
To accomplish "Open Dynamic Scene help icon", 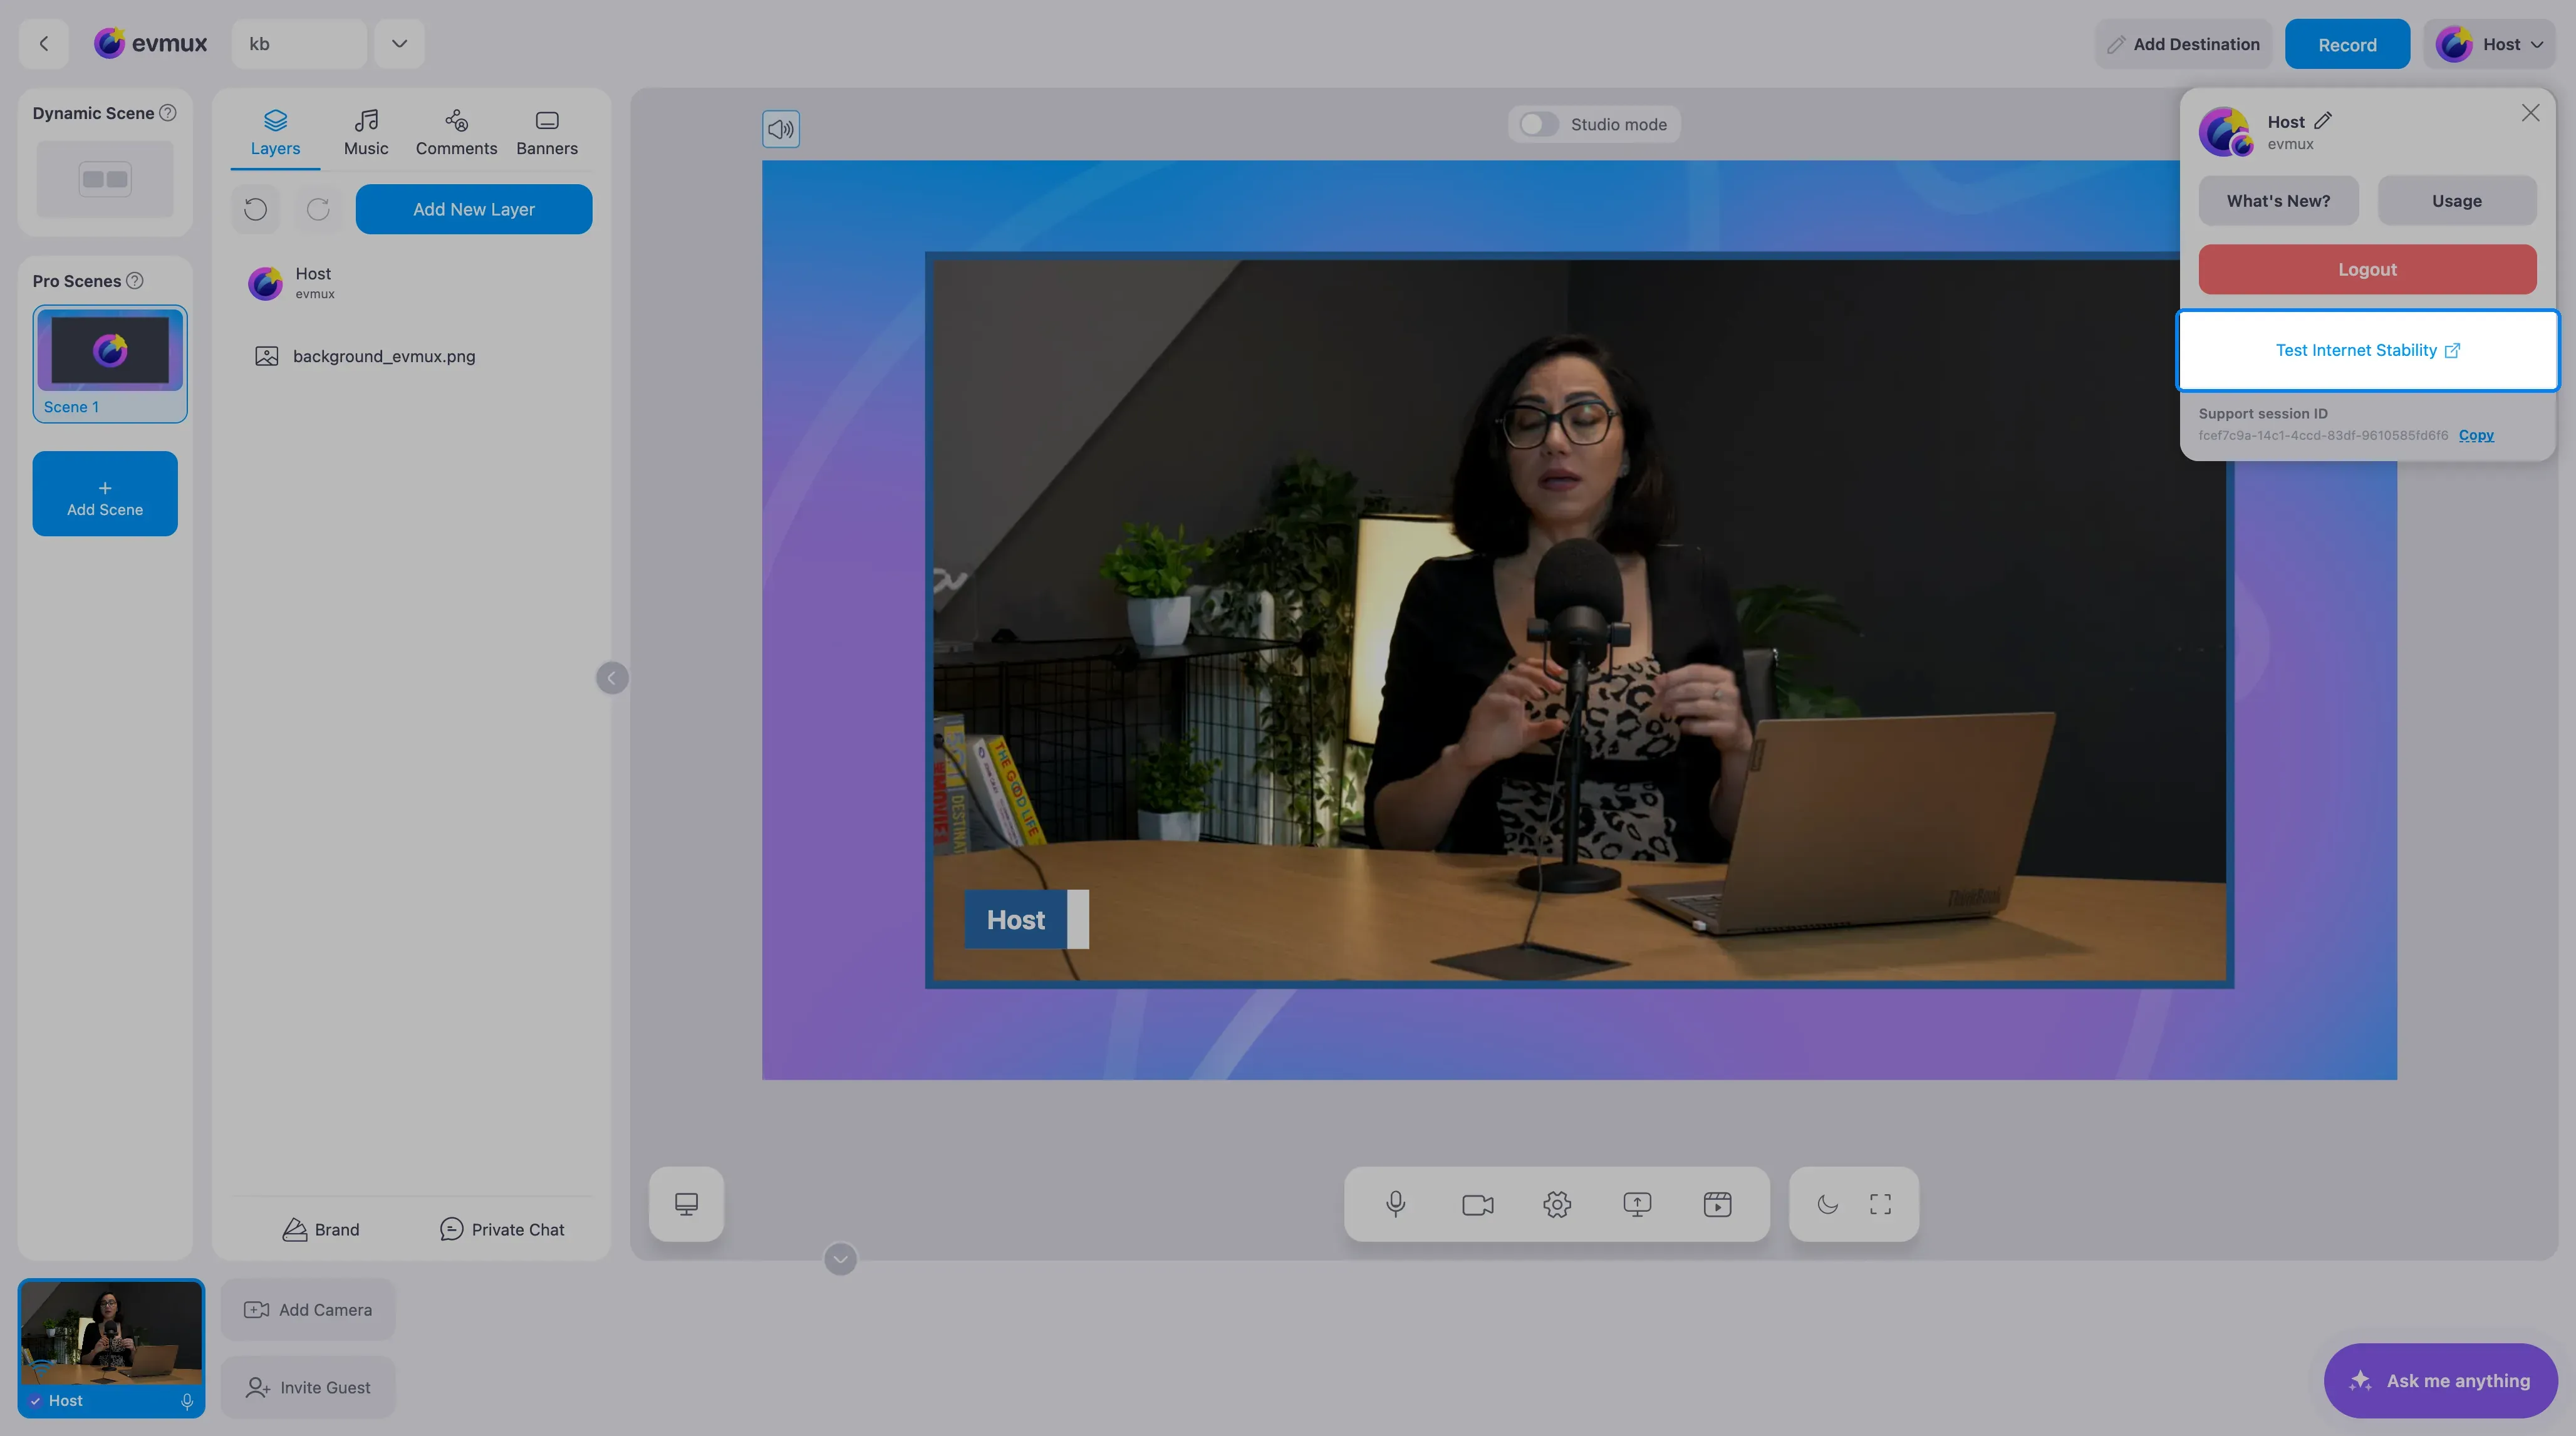I will (168, 113).
